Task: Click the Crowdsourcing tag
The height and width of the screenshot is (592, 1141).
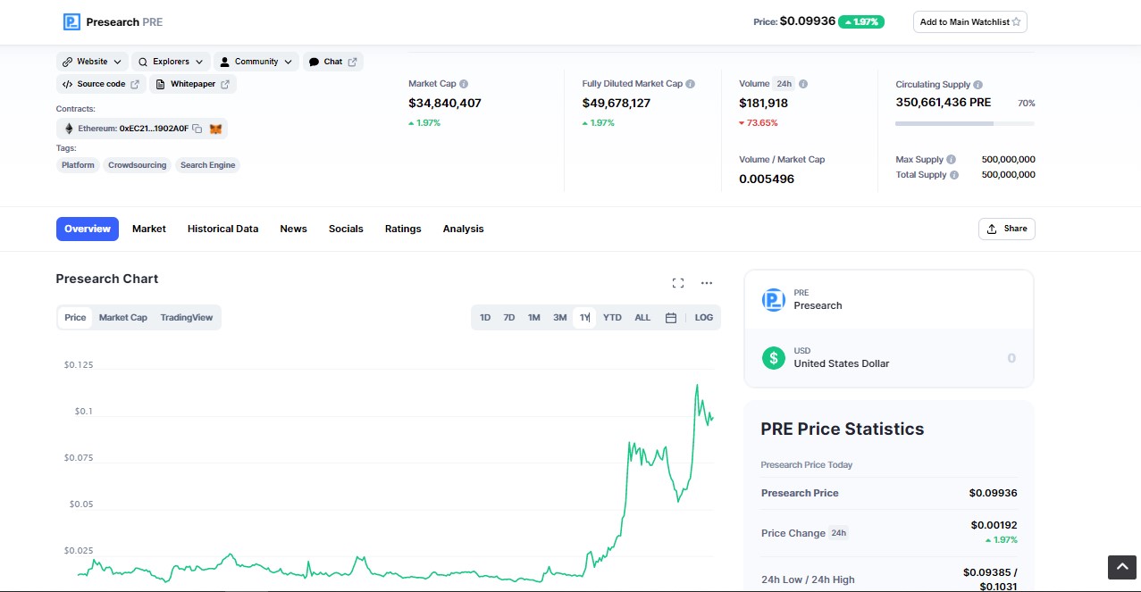Action: pos(138,165)
